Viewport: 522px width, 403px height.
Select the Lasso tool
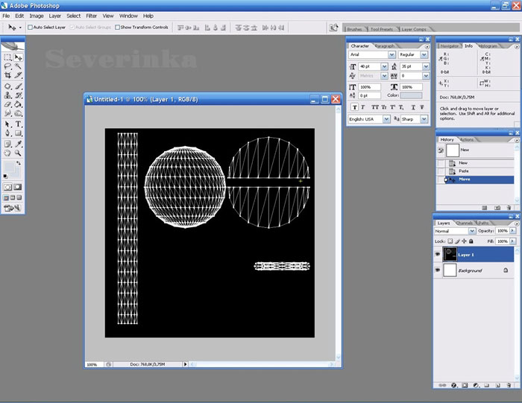(x=7, y=66)
